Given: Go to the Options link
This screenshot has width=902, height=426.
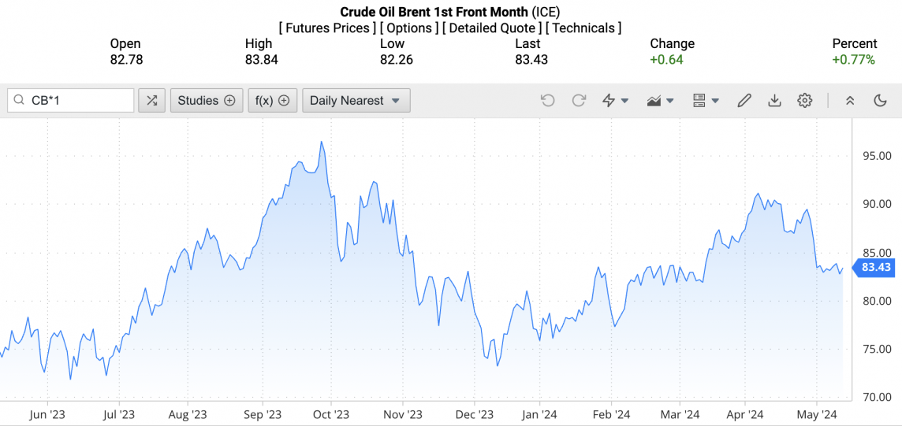Looking at the screenshot, I should [x=409, y=28].
